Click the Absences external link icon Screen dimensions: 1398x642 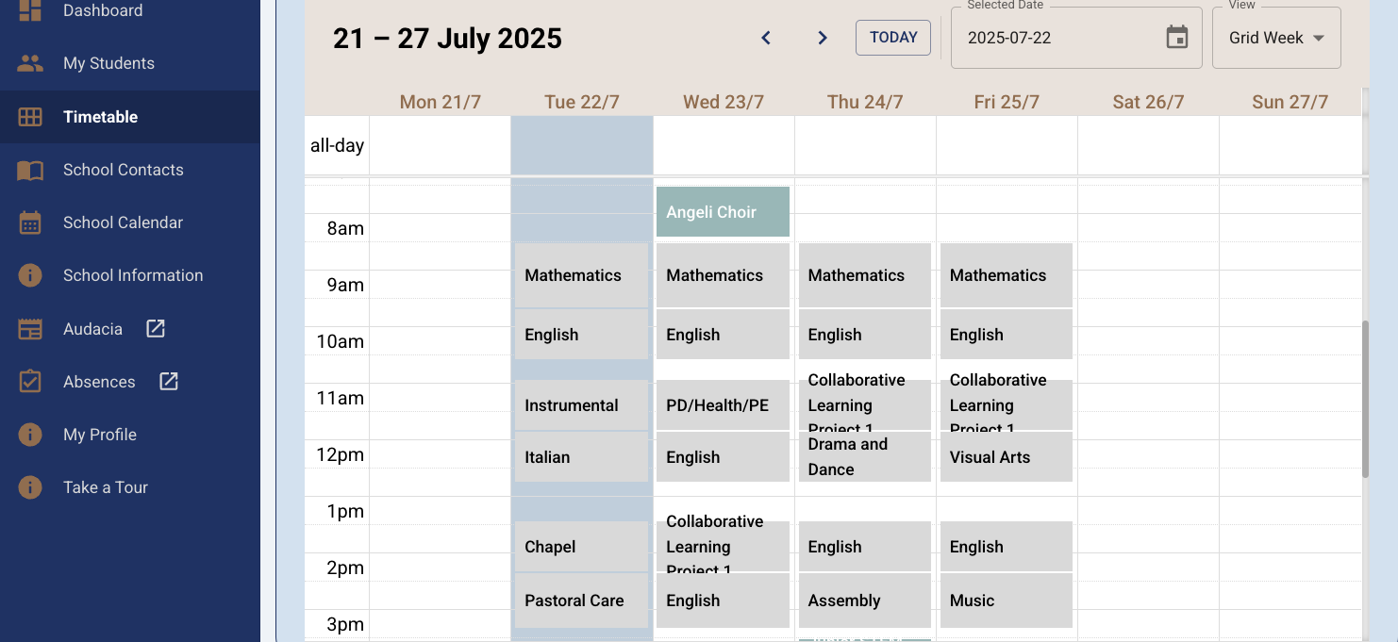pos(169,381)
